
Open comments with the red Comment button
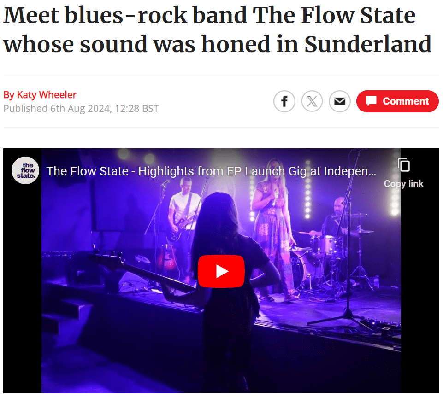(397, 101)
